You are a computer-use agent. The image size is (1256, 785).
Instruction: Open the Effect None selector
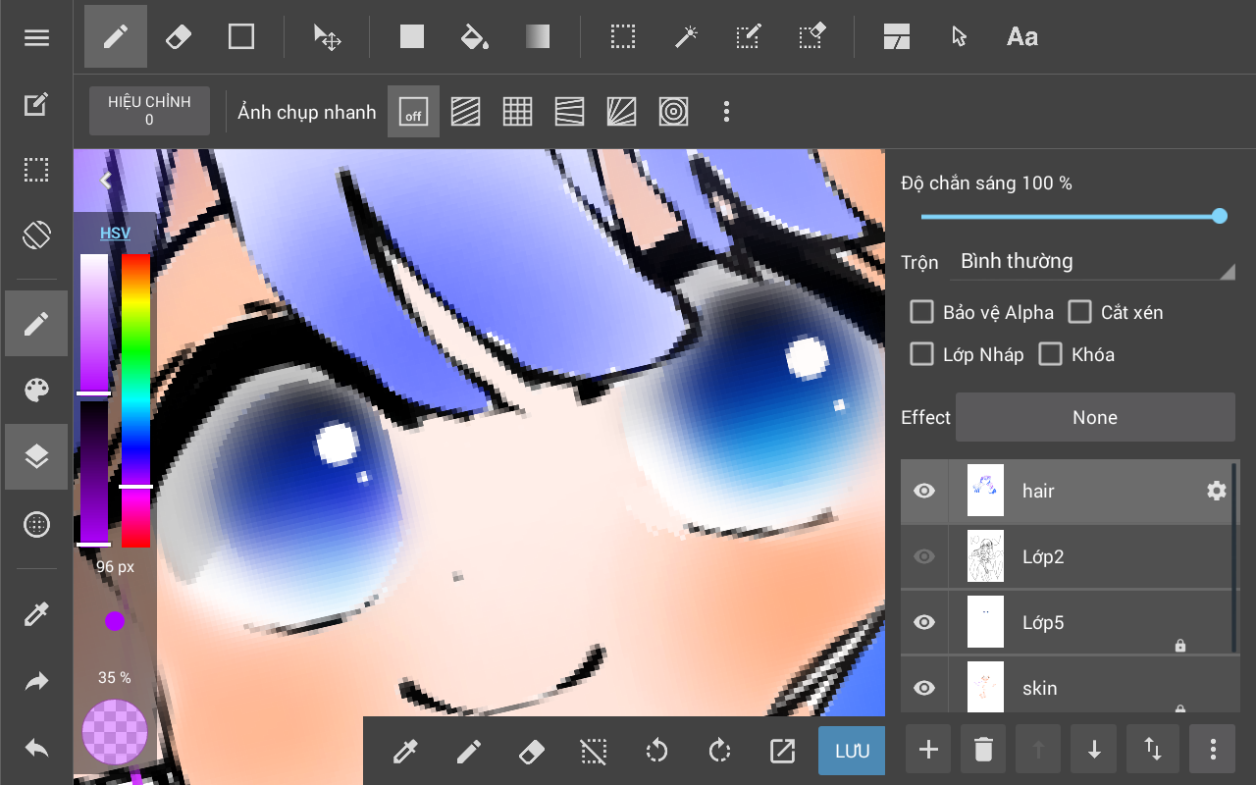coord(1094,418)
